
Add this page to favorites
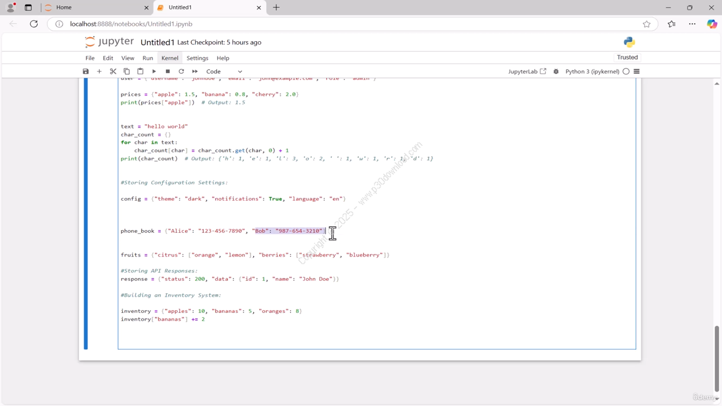pyautogui.click(x=646, y=24)
